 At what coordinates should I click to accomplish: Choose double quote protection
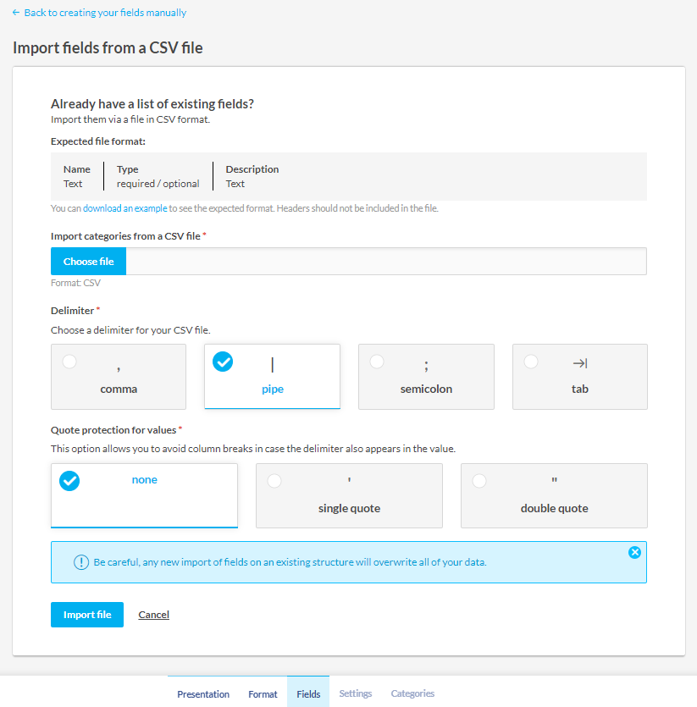tap(554, 495)
